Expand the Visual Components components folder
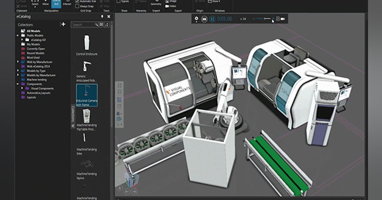The image size is (382, 200). pyautogui.click(x=23, y=89)
